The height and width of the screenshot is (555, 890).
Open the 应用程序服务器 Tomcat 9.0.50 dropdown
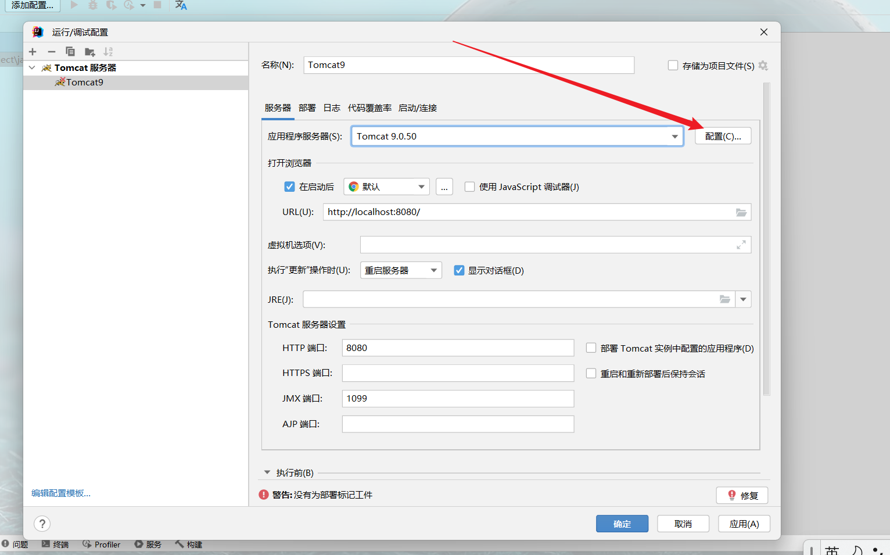tap(517, 137)
